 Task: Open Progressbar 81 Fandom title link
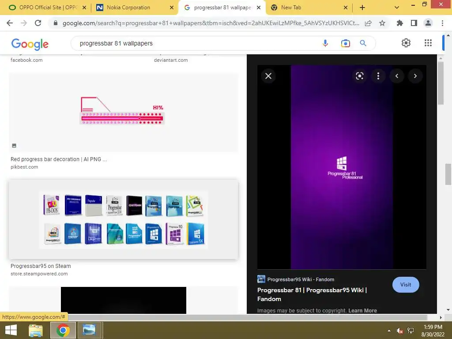click(312, 294)
